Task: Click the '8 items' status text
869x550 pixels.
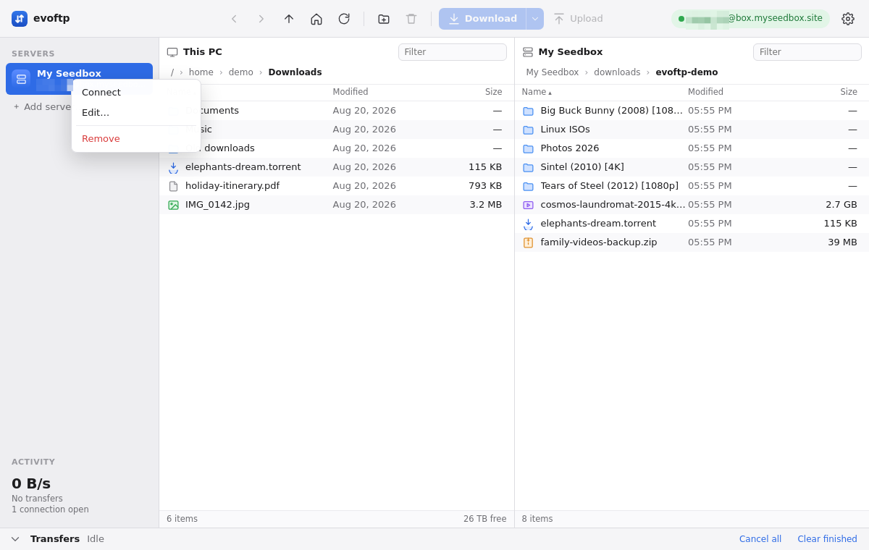Action: click(537, 519)
